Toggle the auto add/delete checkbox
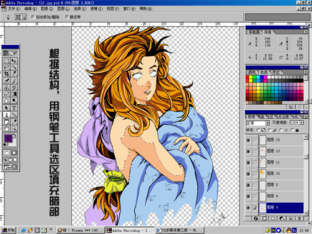312x234 pixels. (x=33, y=17)
